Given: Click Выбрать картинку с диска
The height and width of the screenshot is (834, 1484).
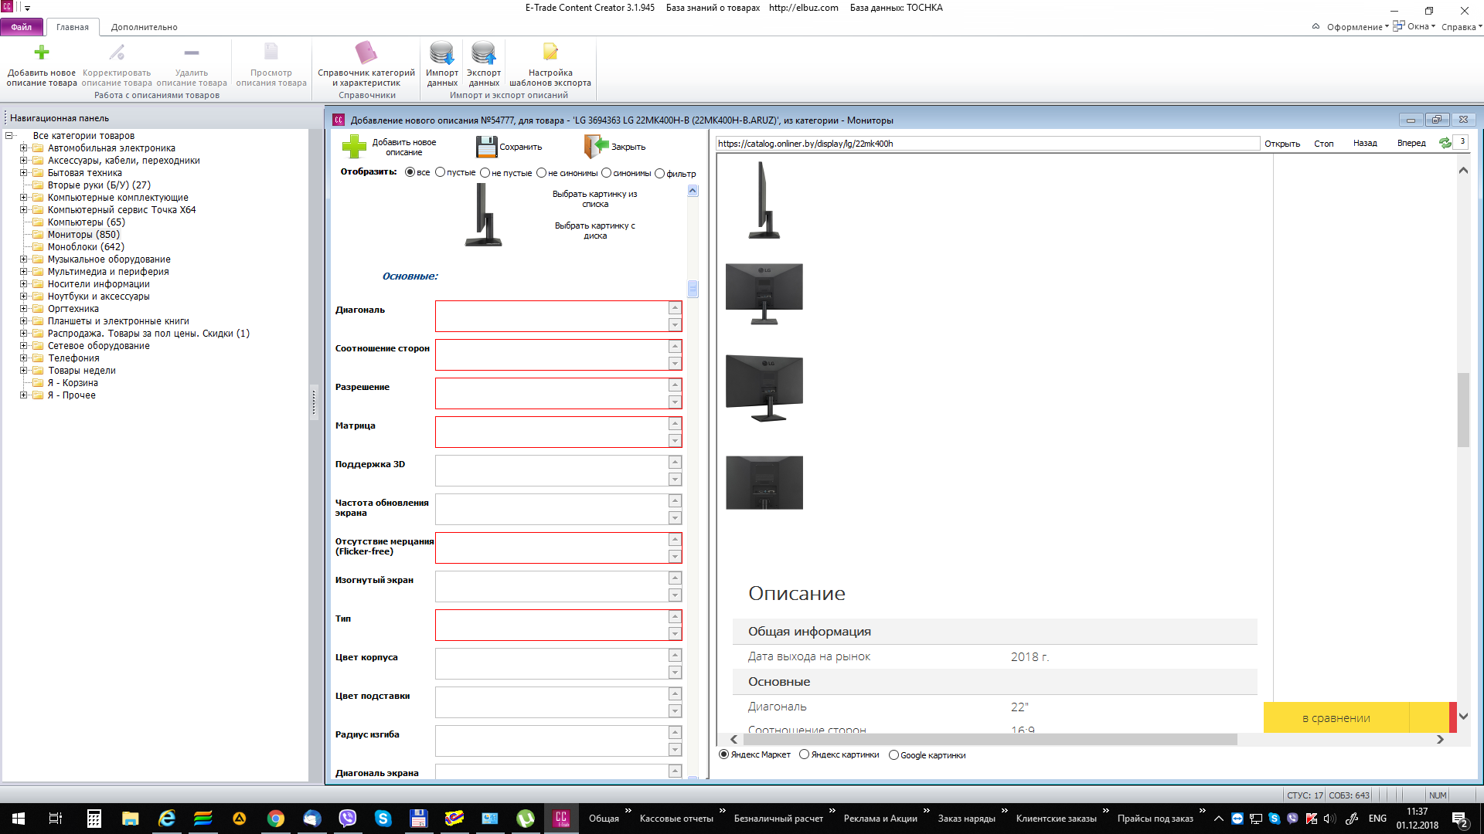Looking at the screenshot, I should click(594, 231).
